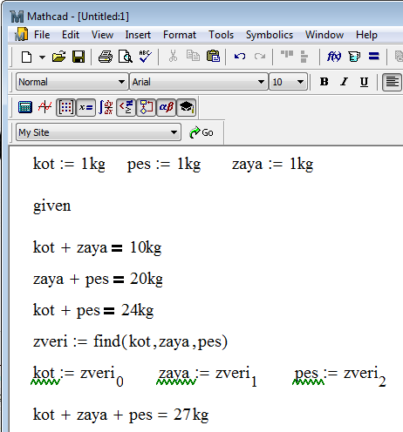Screen dimensions: 403x432
Task: Open the Insert menu
Action: [x=138, y=35]
